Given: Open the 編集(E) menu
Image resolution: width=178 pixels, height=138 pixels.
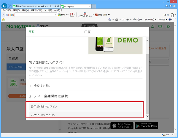Looking at the screenshot, I should point(16,10).
